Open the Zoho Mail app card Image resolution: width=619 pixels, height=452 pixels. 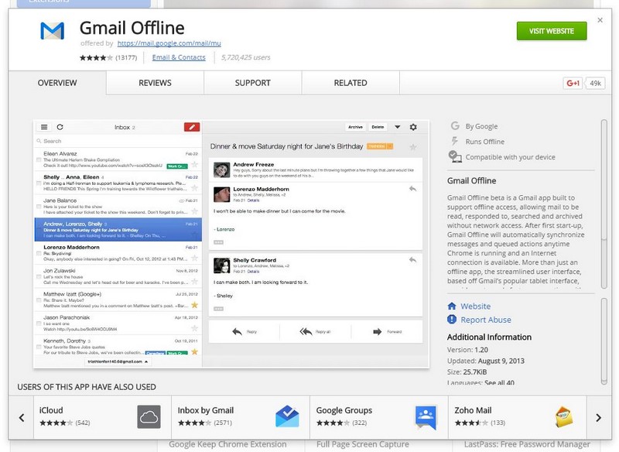point(518,418)
